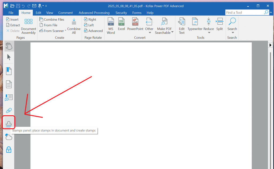Image resolution: width=274 pixels, height=169 pixels.
Task: Open the Stamps panel
Action: tap(9, 123)
